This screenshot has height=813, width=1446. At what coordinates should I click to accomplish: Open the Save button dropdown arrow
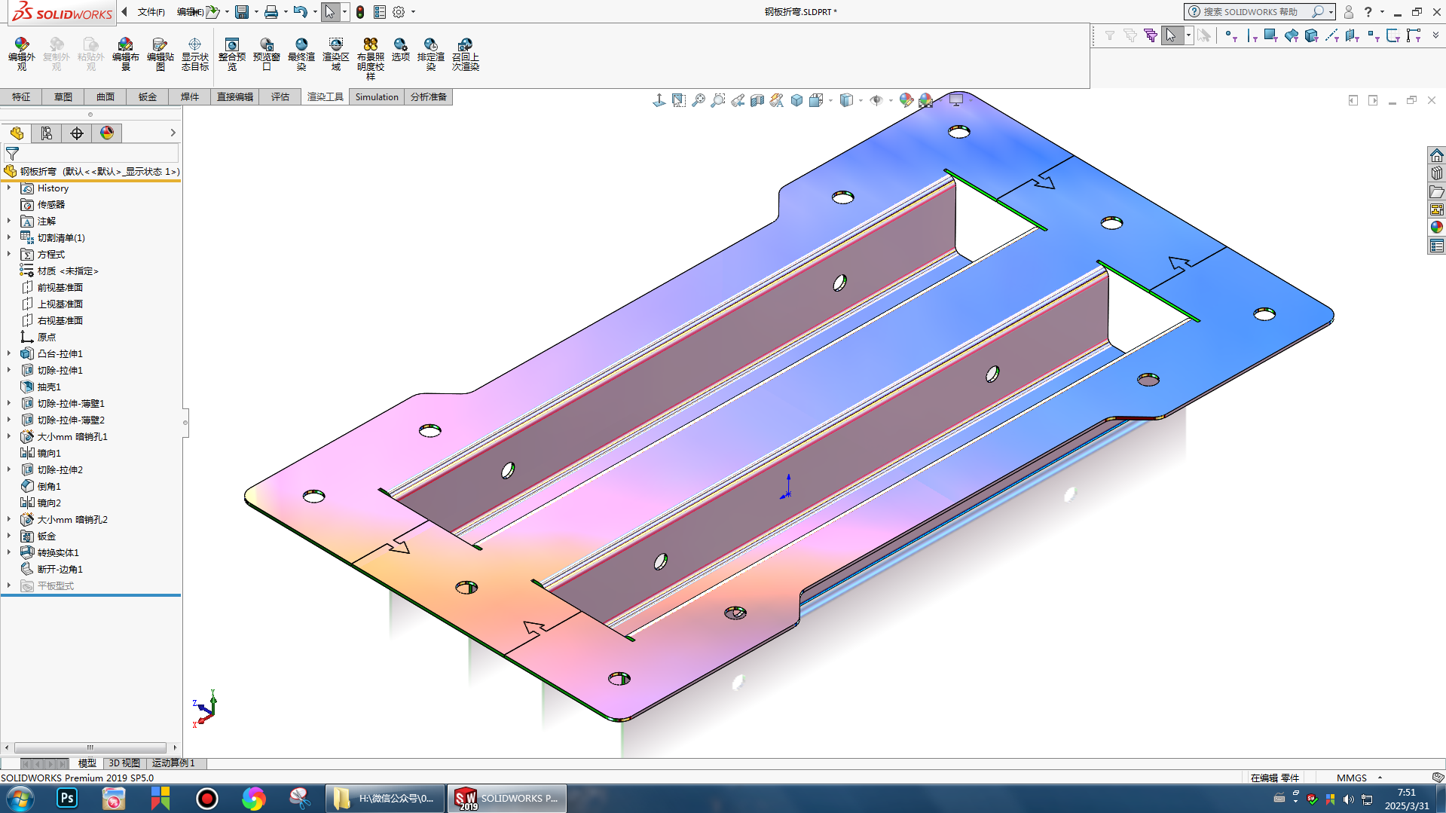[256, 12]
